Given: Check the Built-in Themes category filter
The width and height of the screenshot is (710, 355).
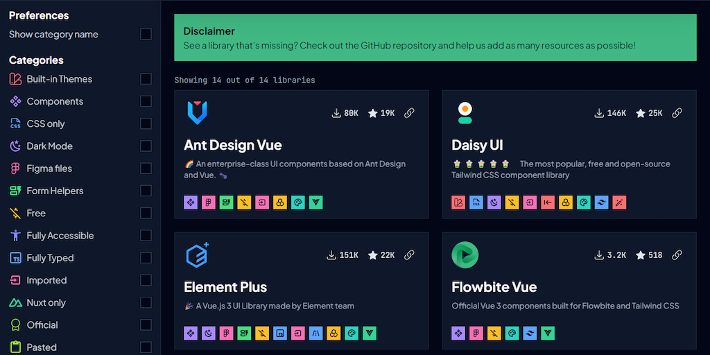Looking at the screenshot, I should (x=146, y=79).
